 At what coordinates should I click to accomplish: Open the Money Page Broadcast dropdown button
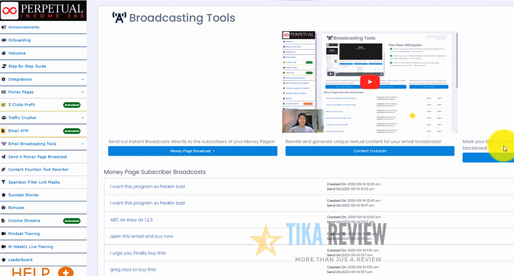point(192,151)
